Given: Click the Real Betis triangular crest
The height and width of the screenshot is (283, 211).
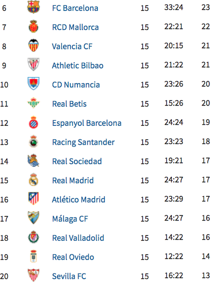Looking at the screenshot, I should [x=34, y=103].
